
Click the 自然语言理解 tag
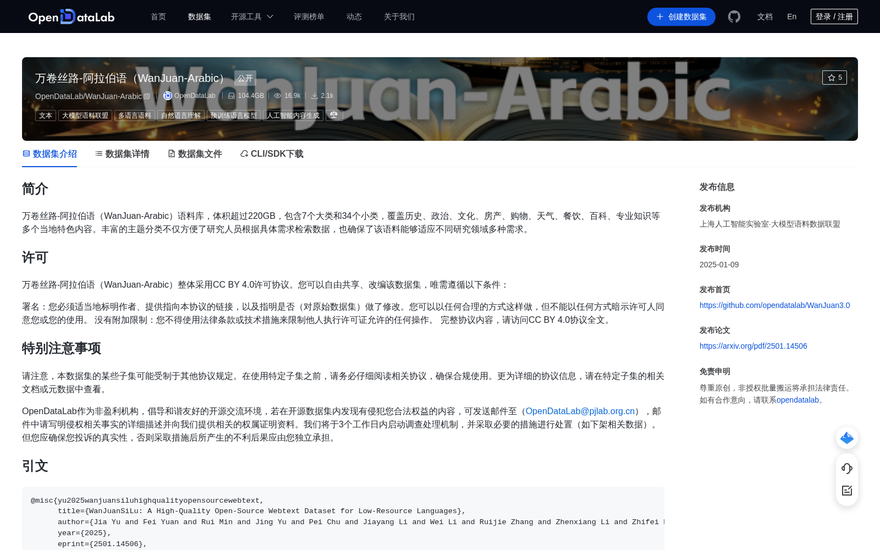[181, 116]
